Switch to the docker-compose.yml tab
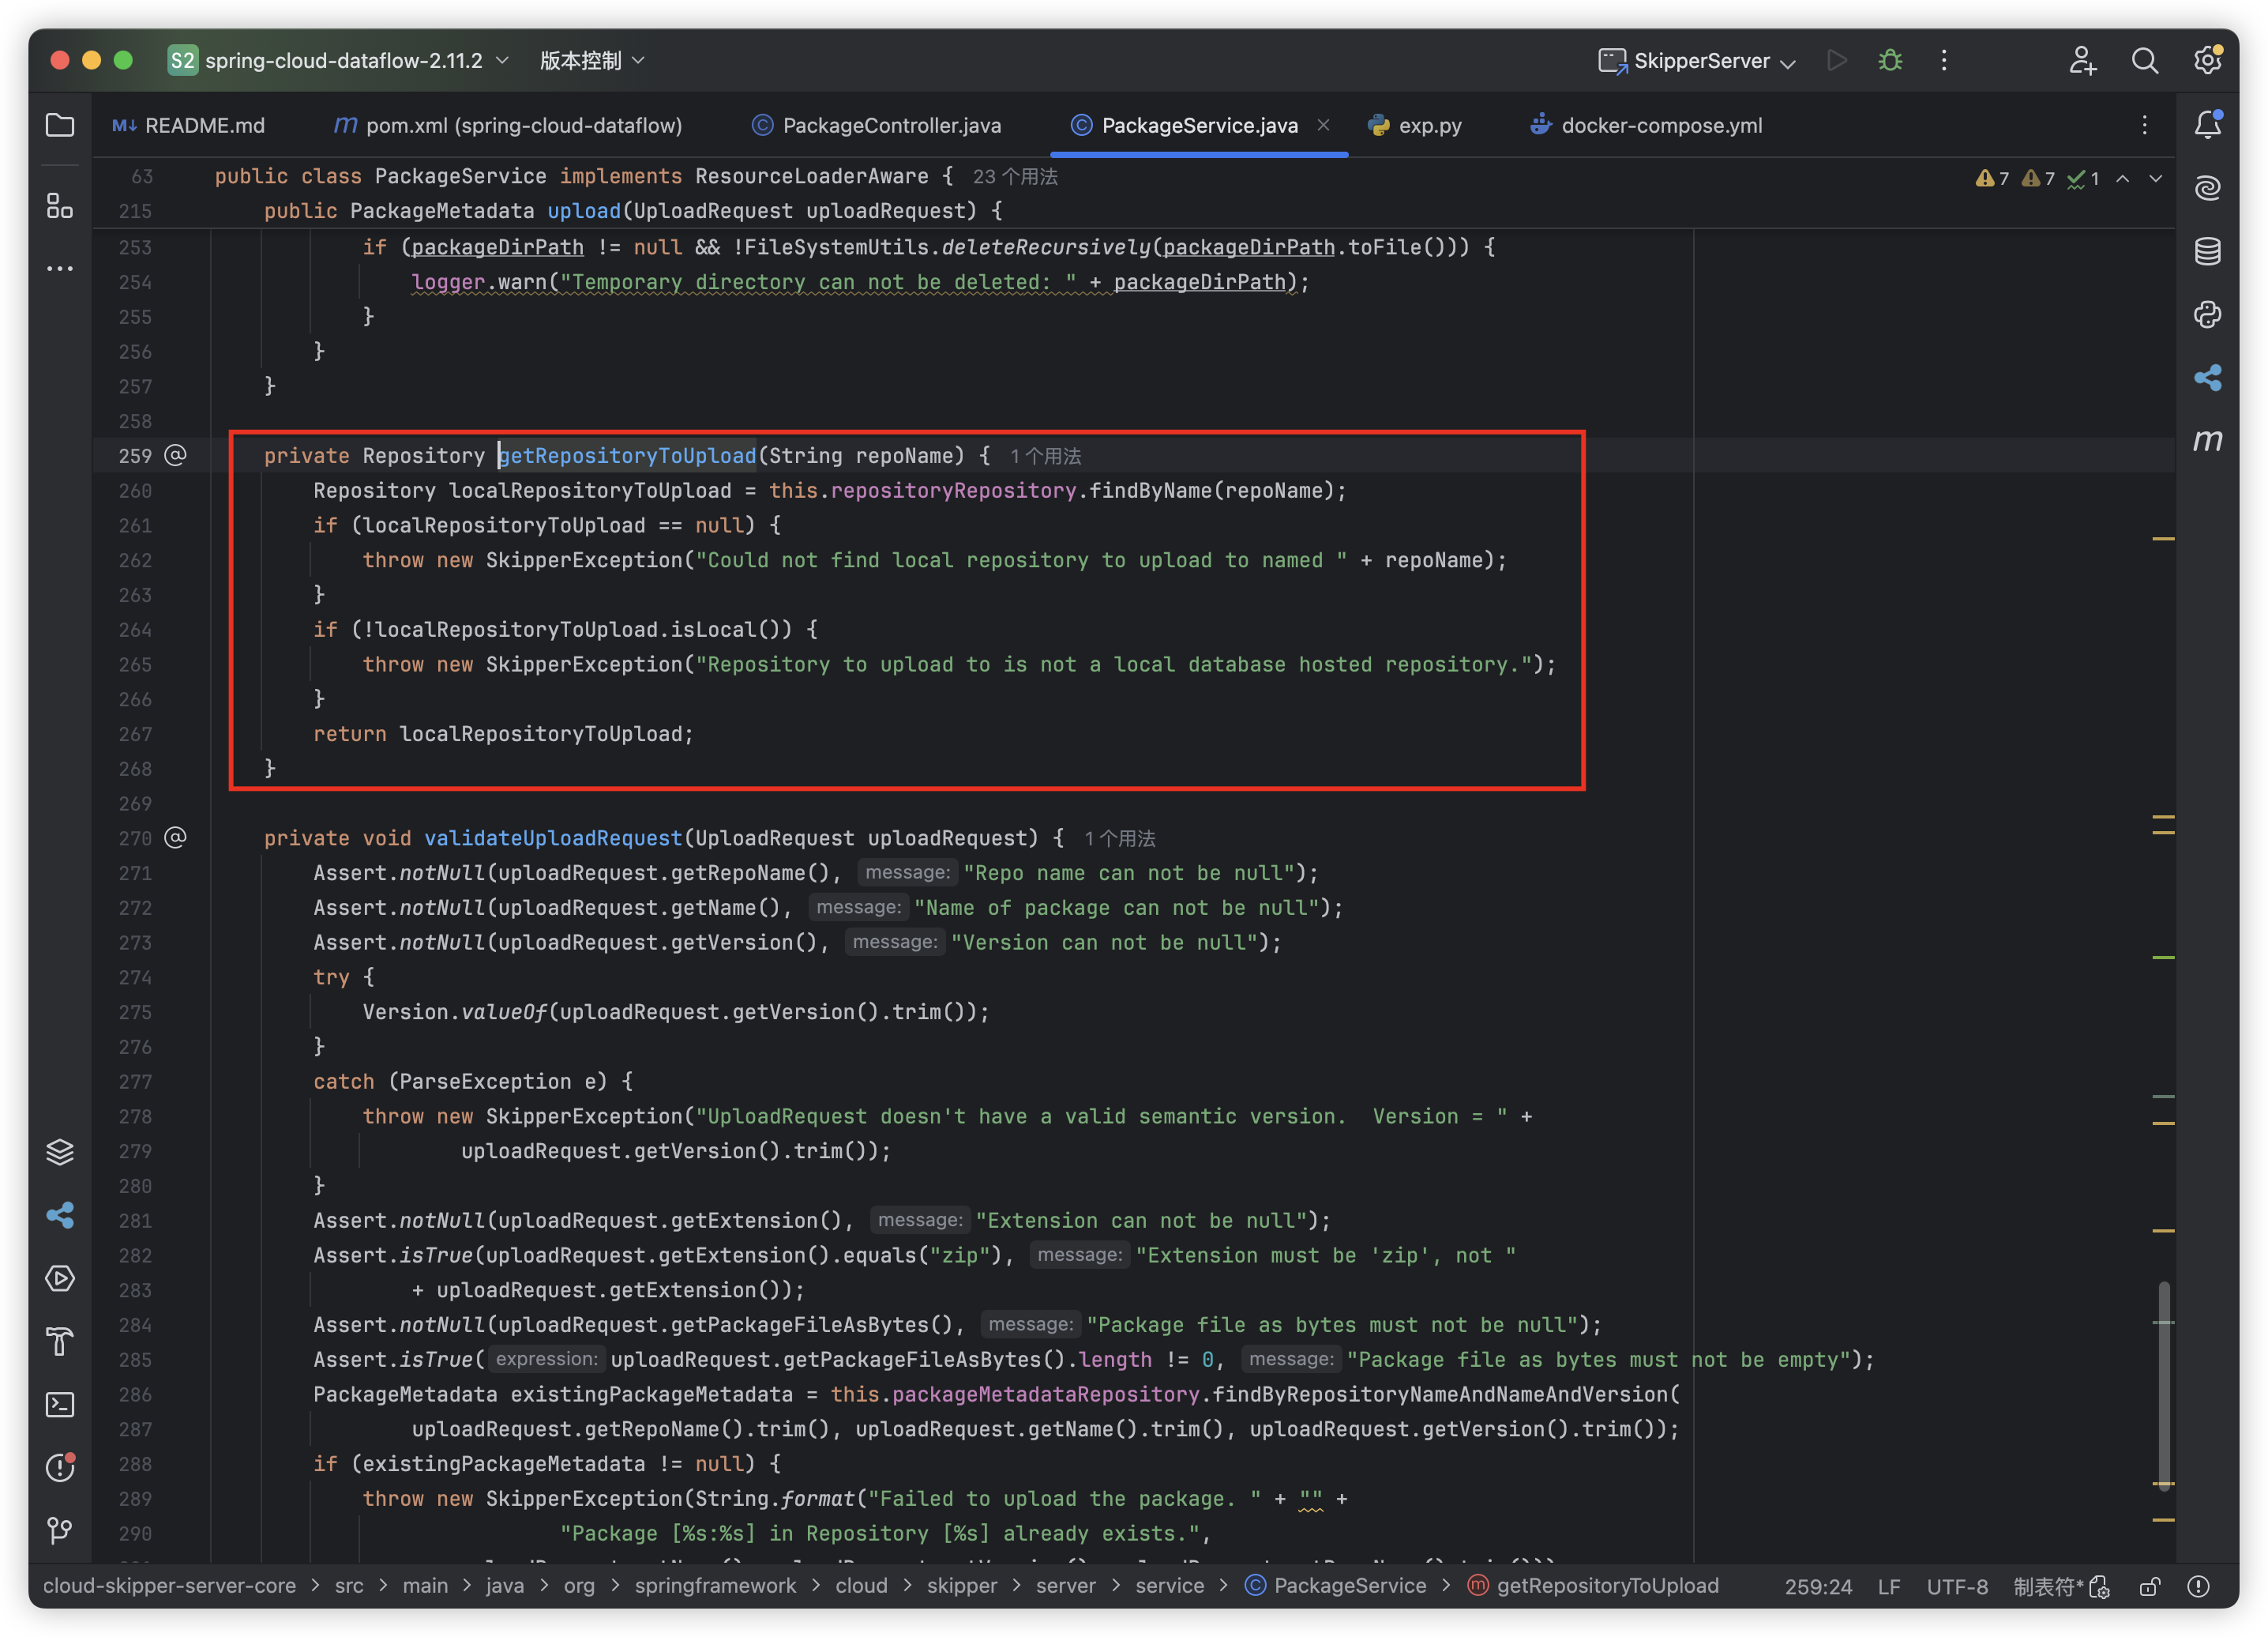The height and width of the screenshot is (1637, 2268). click(x=1647, y=125)
